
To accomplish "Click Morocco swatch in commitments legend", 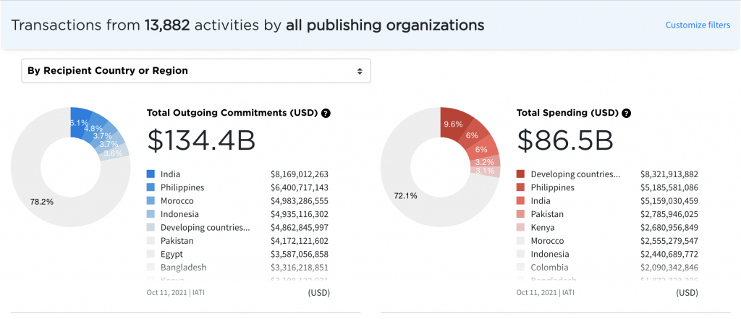I will 151,201.
